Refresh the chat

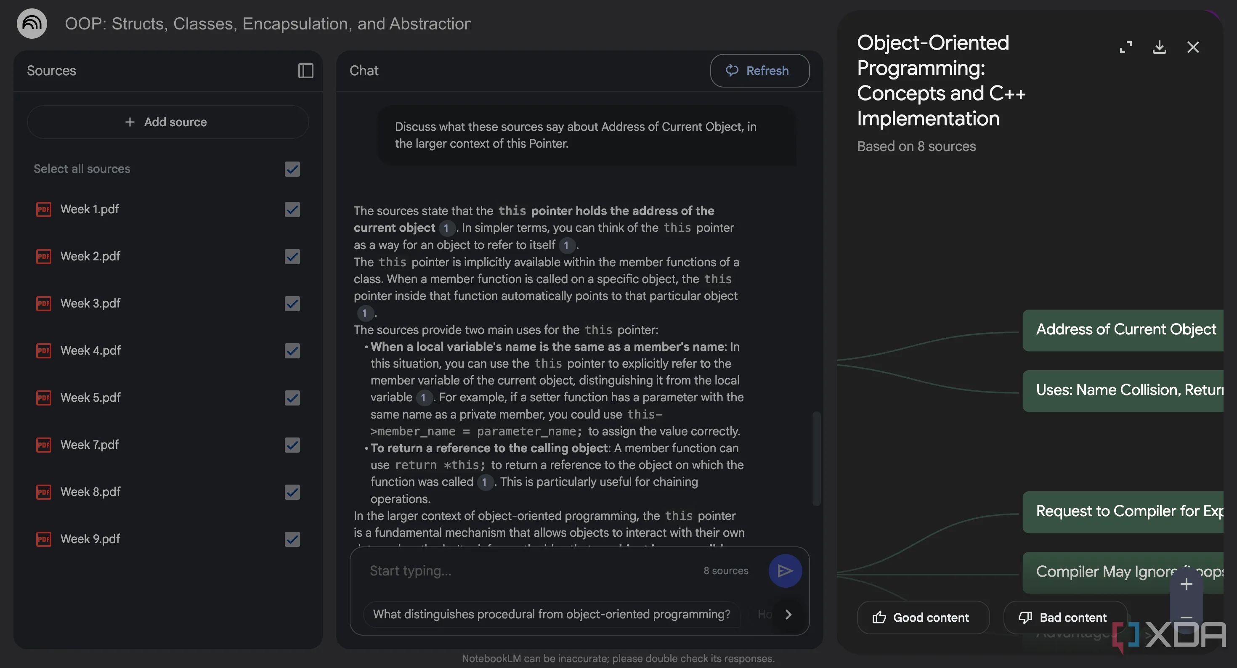(x=759, y=71)
